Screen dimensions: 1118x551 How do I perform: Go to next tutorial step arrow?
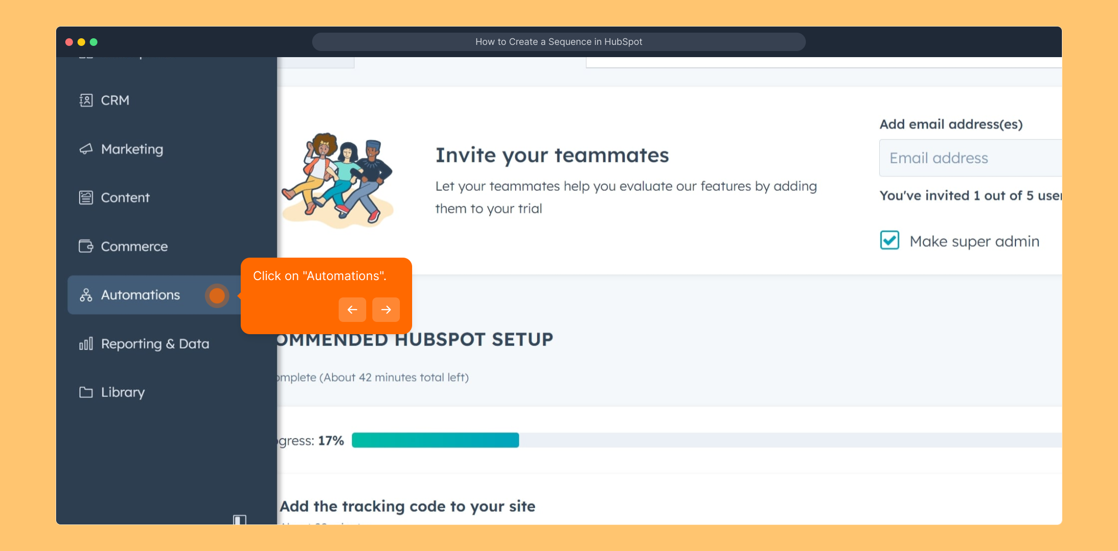pos(386,310)
